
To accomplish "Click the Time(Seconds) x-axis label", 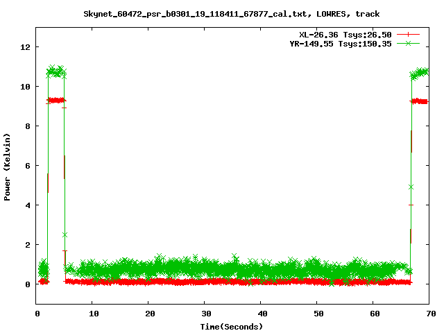I will pyautogui.click(x=231, y=326).
